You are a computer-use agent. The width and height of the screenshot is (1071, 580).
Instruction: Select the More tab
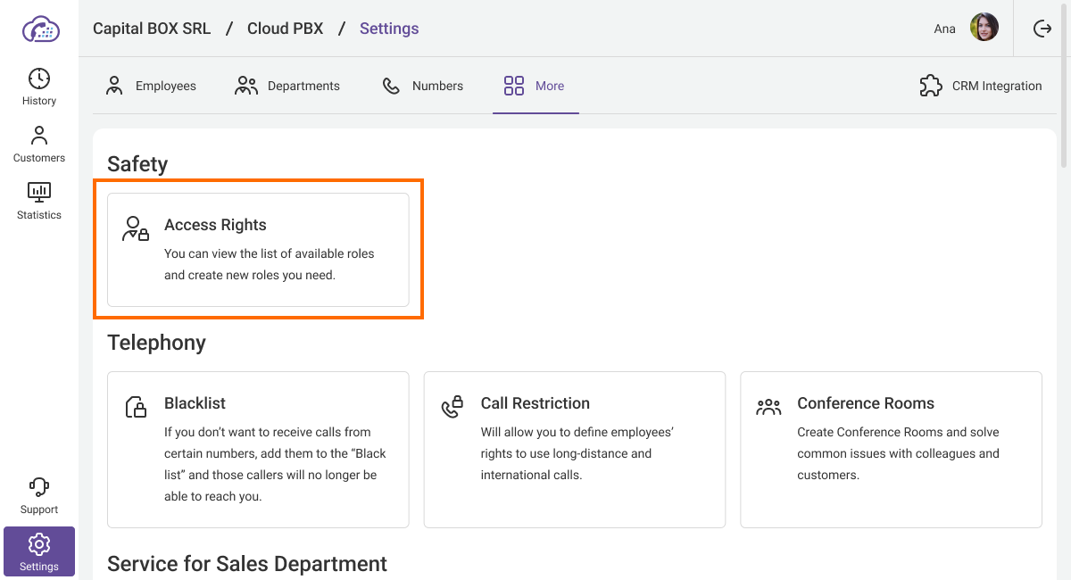(x=535, y=86)
